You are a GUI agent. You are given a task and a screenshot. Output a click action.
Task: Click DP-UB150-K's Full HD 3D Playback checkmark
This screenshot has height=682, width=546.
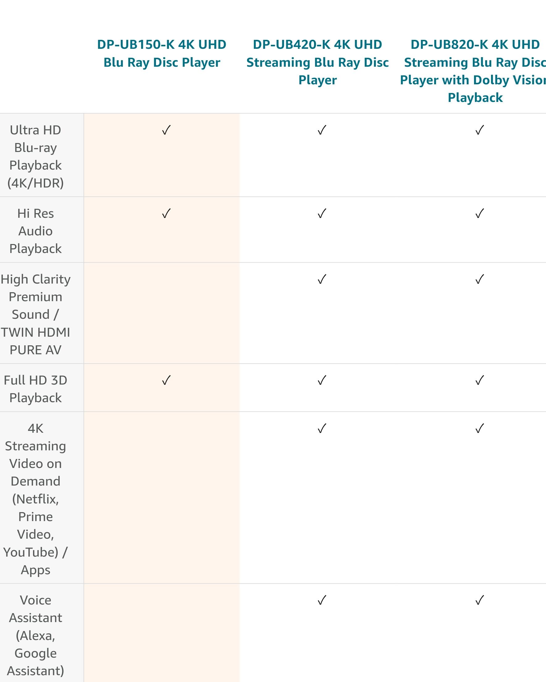pyautogui.click(x=166, y=380)
